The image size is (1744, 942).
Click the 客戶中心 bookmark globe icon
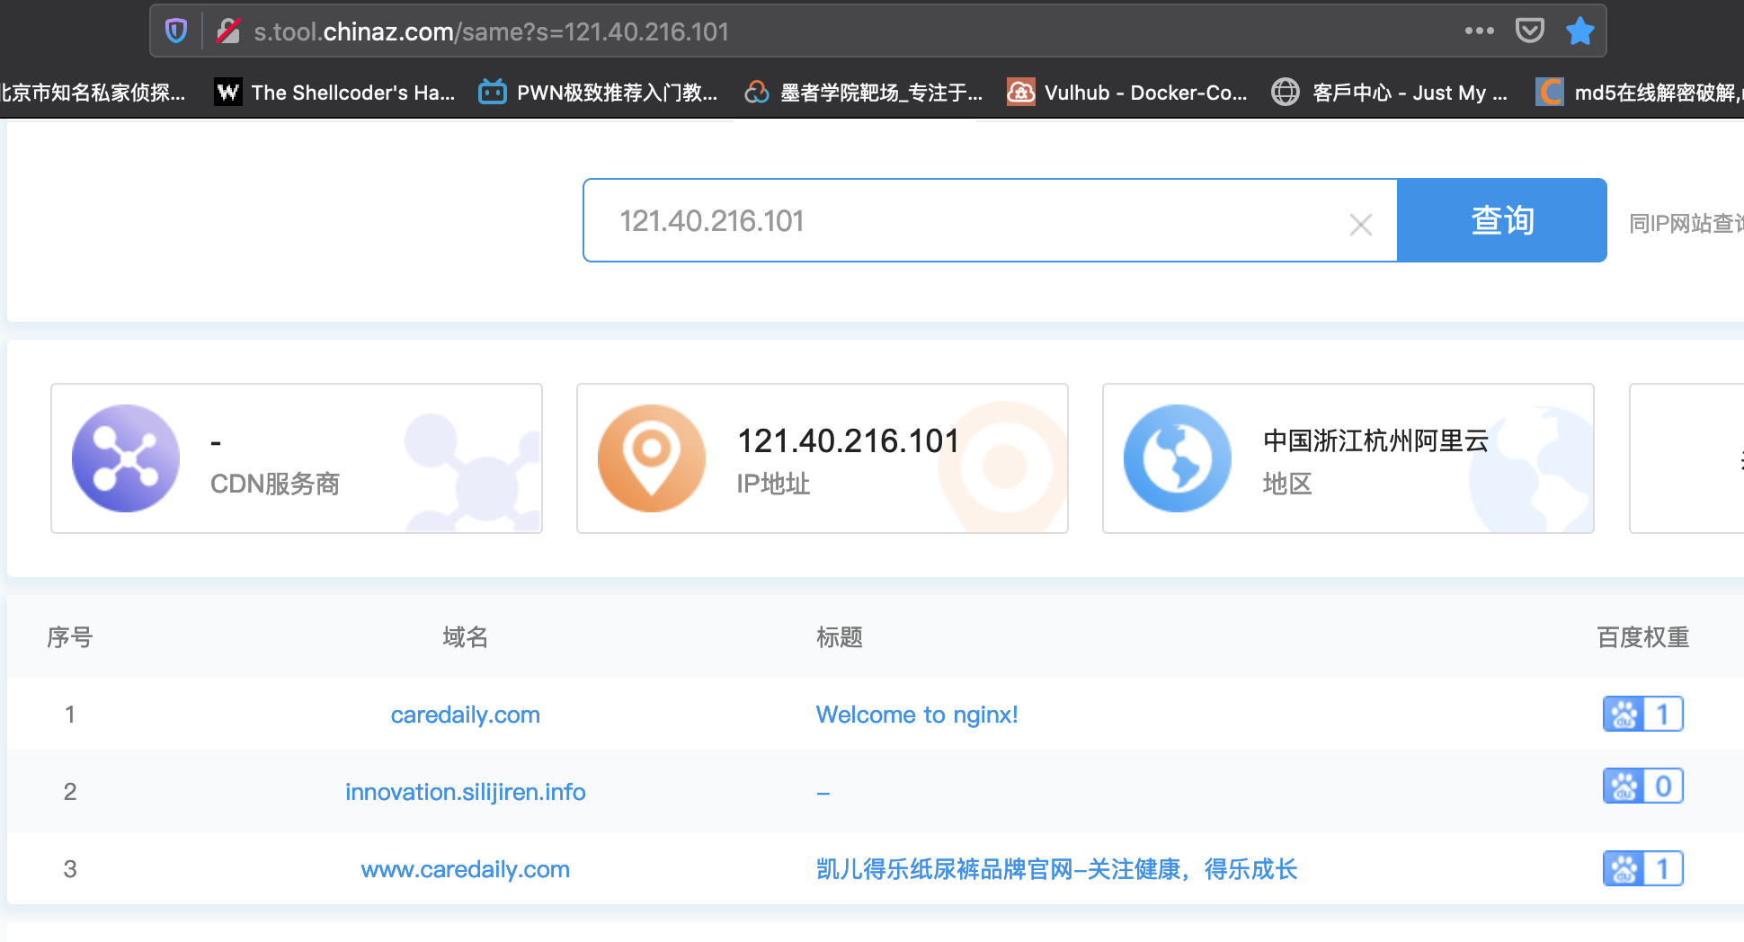pyautogui.click(x=1286, y=92)
